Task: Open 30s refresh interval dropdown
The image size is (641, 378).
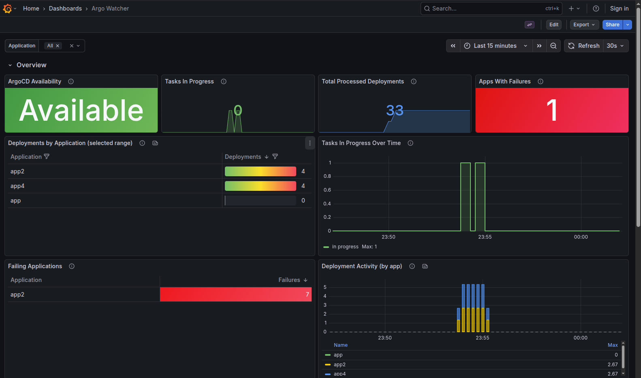Action: coord(616,46)
